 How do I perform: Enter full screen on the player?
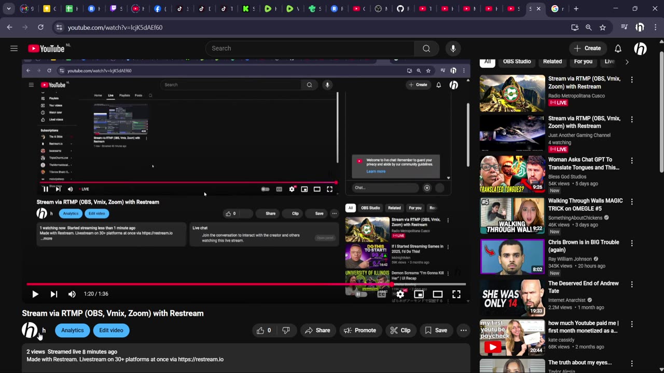(456, 294)
